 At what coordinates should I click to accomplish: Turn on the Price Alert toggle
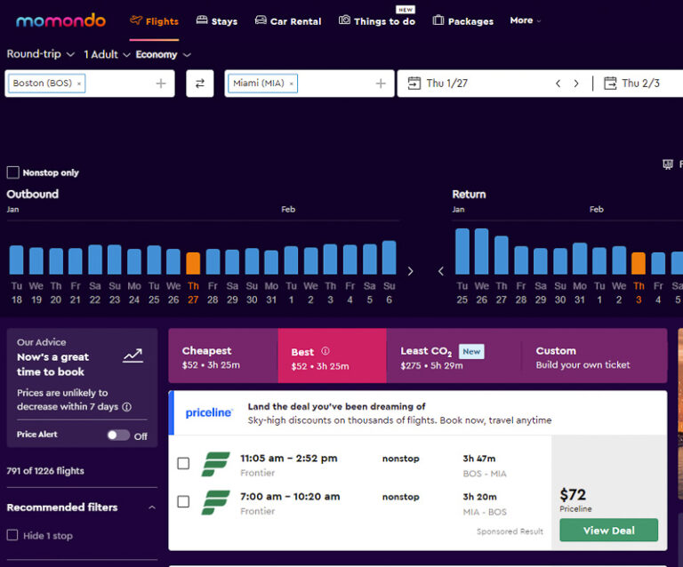[x=117, y=435]
